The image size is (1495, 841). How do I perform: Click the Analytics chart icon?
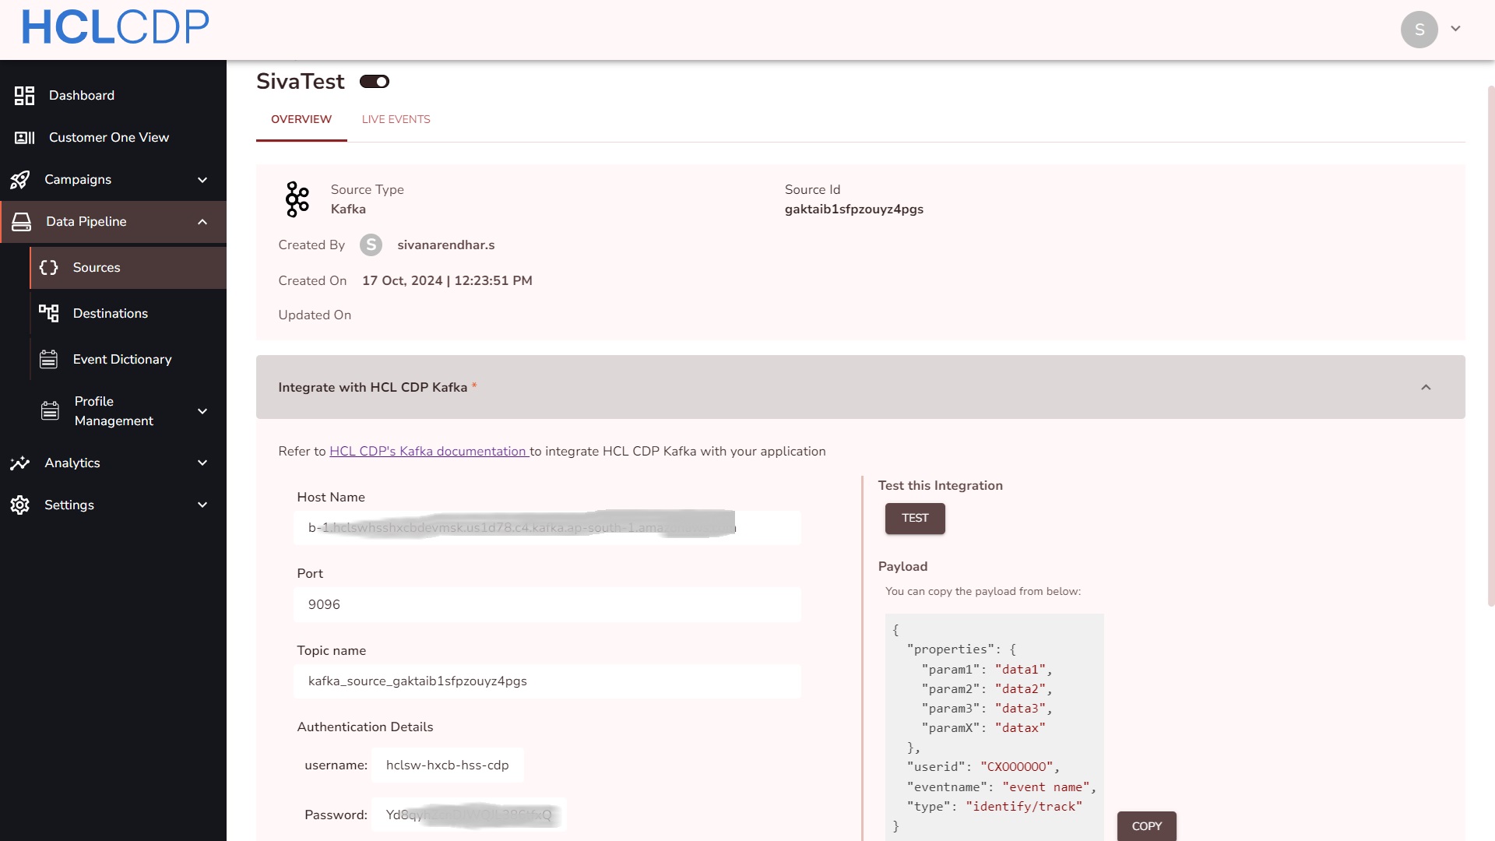[x=20, y=463]
